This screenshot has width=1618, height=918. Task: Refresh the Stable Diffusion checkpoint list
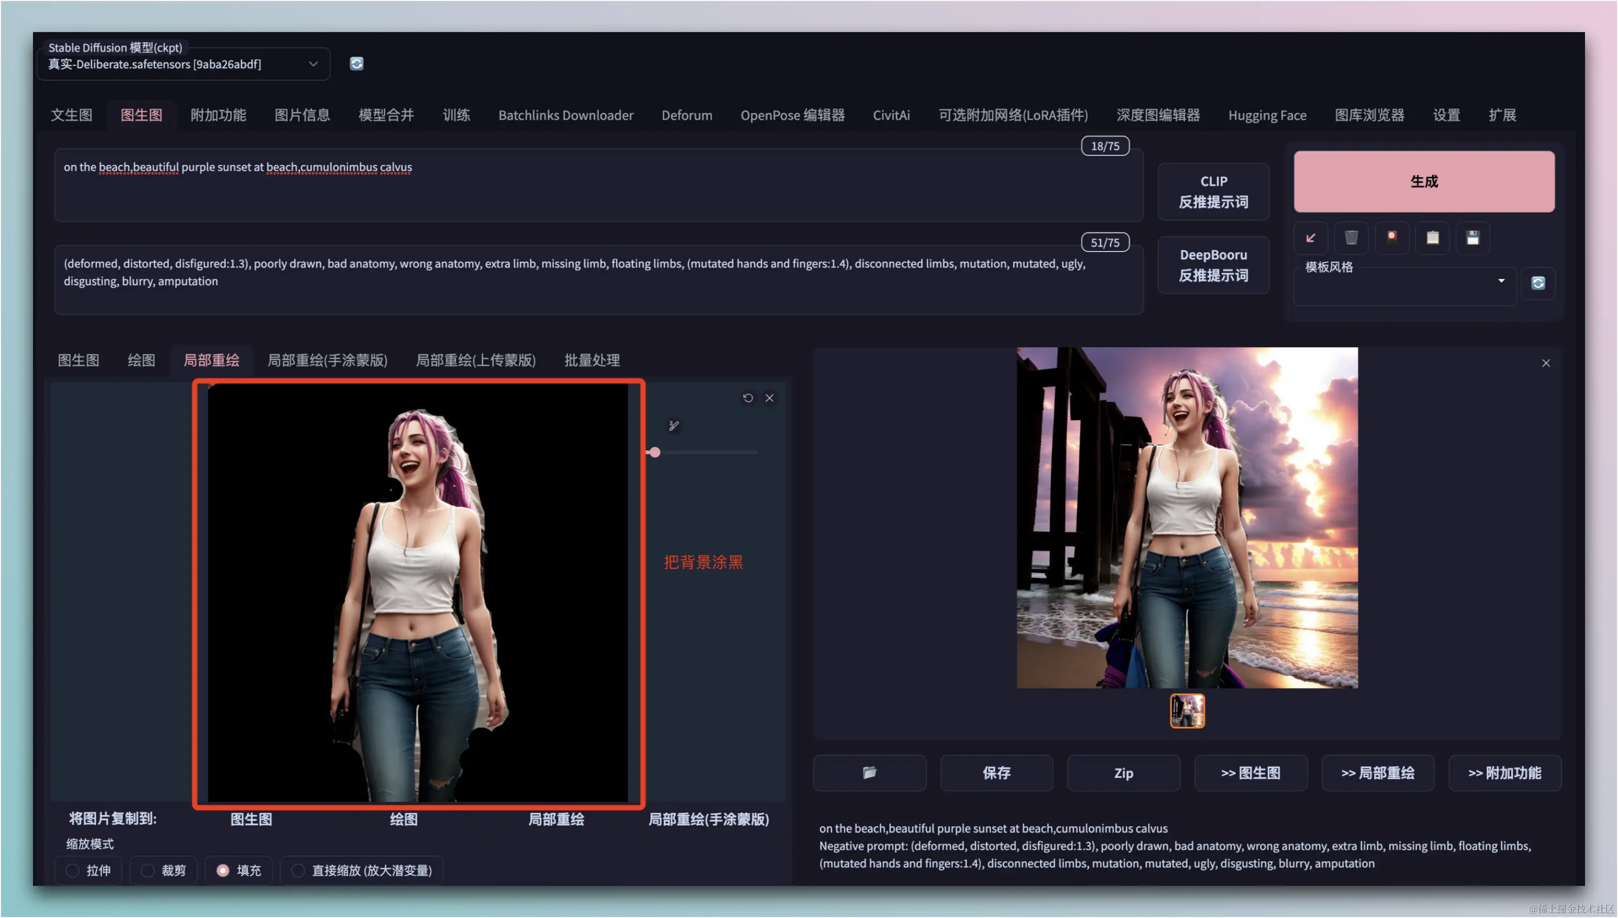coord(356,64)
